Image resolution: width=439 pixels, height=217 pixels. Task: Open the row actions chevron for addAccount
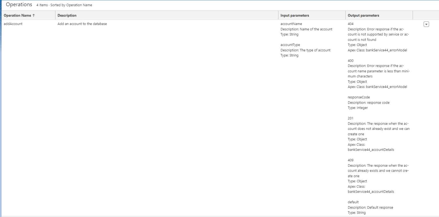tap(426, 24)
